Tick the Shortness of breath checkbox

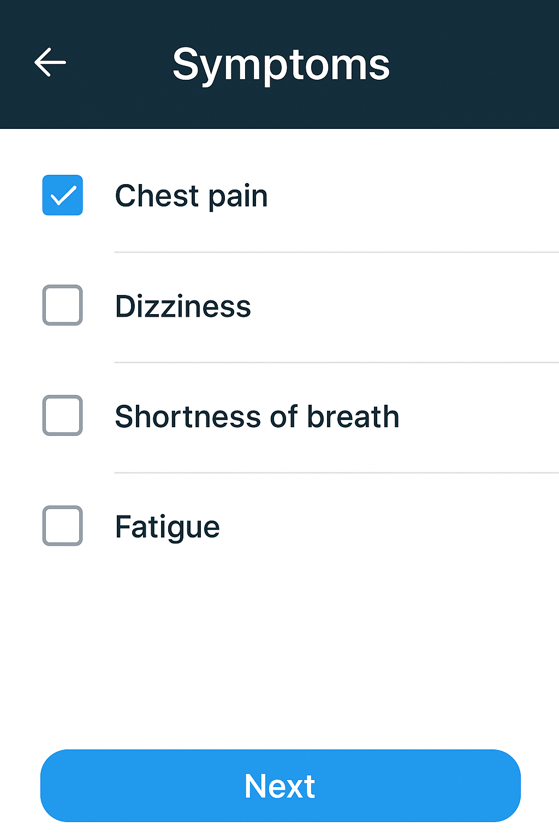(63, 415)
